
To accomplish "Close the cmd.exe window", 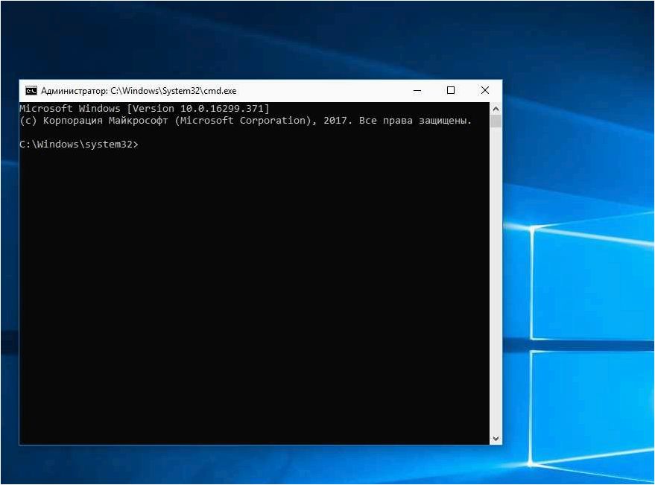I will coord(485,91).
